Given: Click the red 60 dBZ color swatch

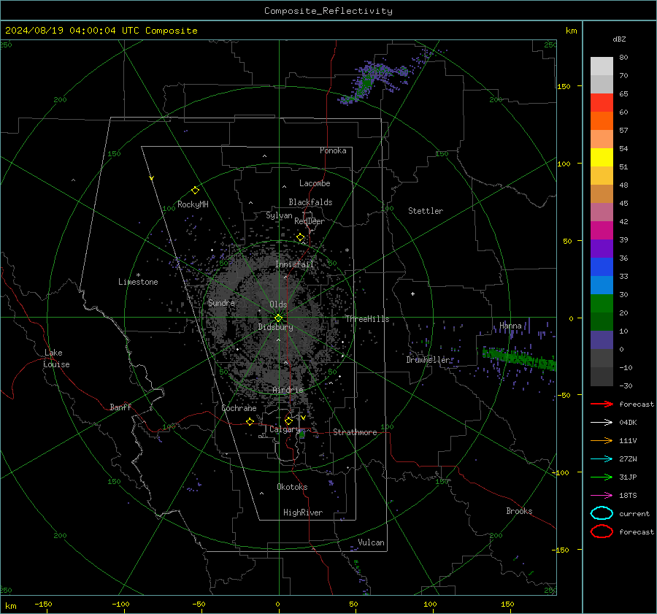Looking at the screenshot, I should (602, 103).
